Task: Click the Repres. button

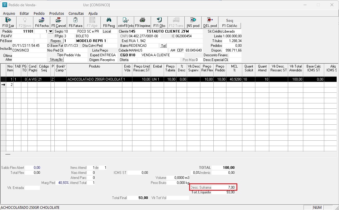Action: 56,41
